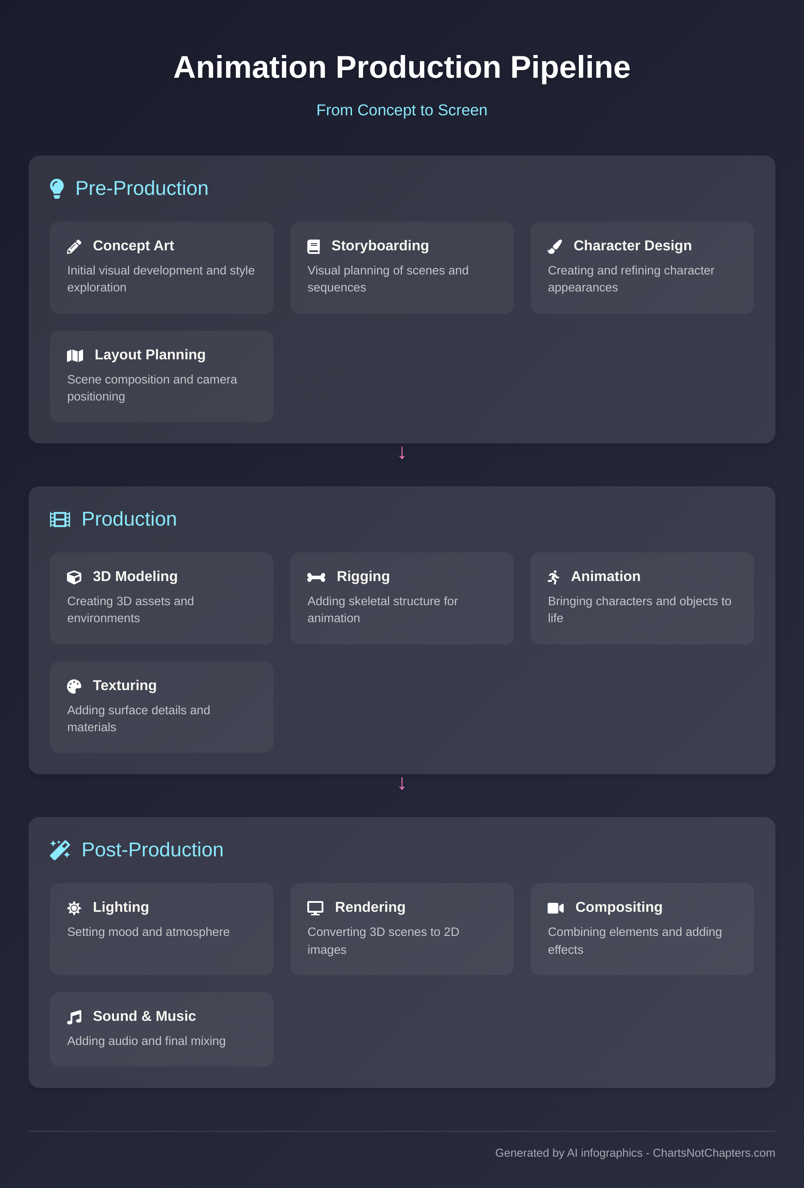
Task: Select the Concept Art pencil icon
Action: (x=75, y=246)
